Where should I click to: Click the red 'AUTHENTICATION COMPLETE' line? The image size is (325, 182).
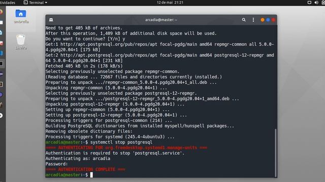click(85, 169)
